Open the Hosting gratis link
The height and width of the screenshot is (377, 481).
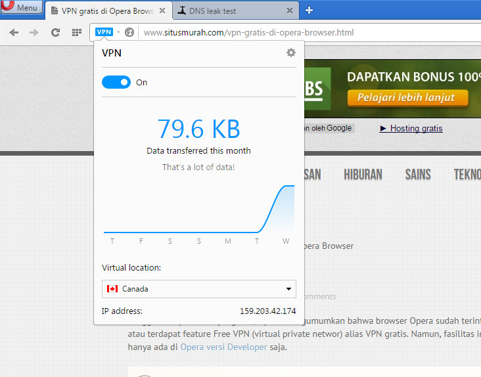pyautogui.click(x=411, y=128)
